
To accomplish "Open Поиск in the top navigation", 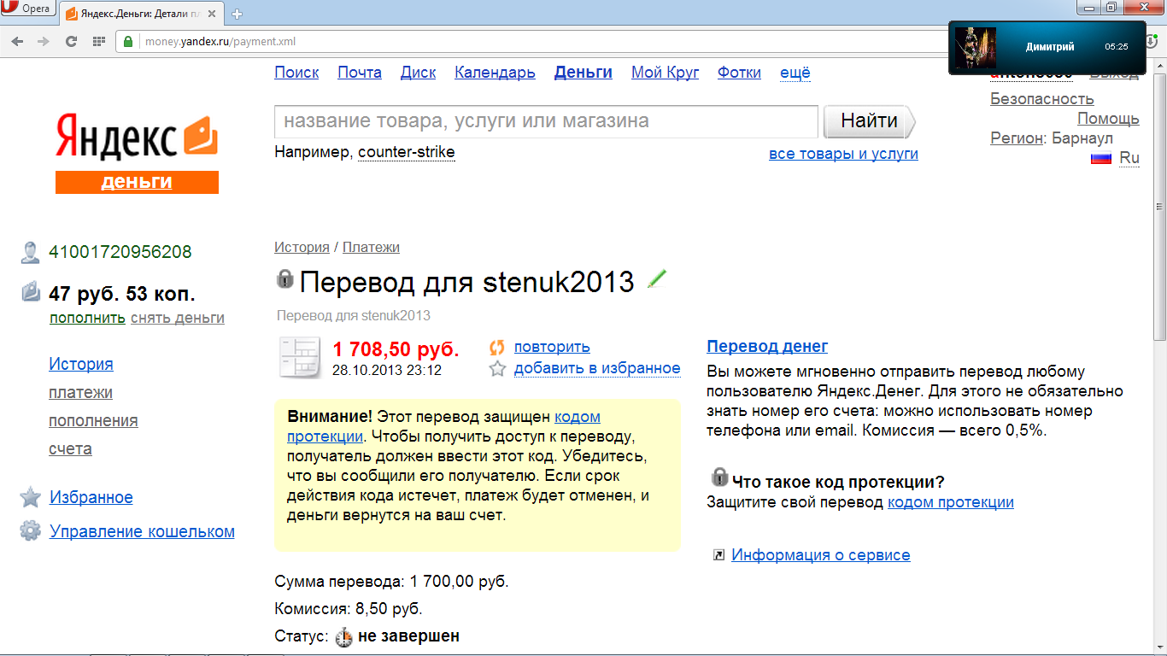I will pos(296,73).
